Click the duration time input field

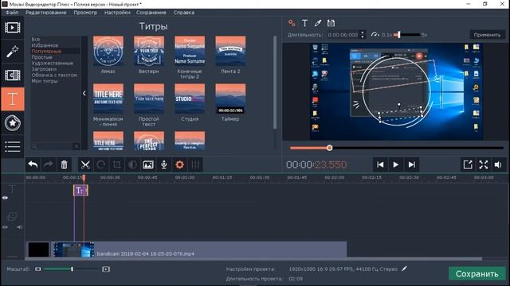click(343, 35)
